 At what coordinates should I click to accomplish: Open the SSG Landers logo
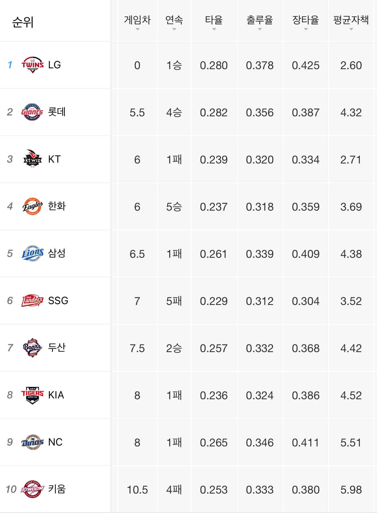[32, 300]
